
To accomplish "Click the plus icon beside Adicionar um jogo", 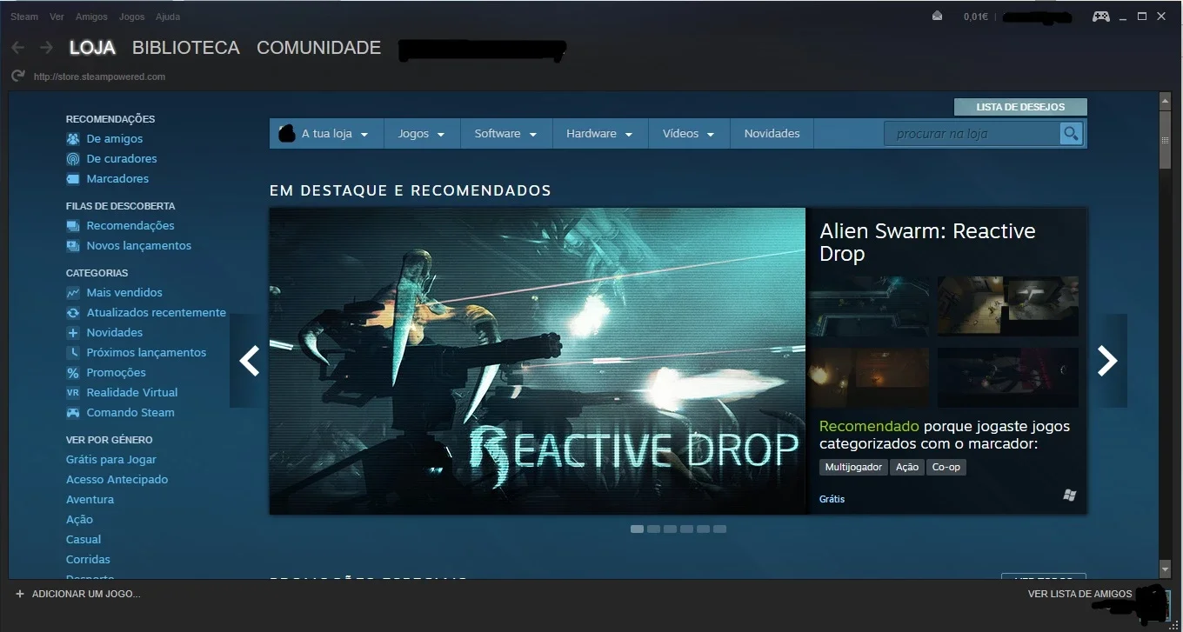I will (20, 594).
